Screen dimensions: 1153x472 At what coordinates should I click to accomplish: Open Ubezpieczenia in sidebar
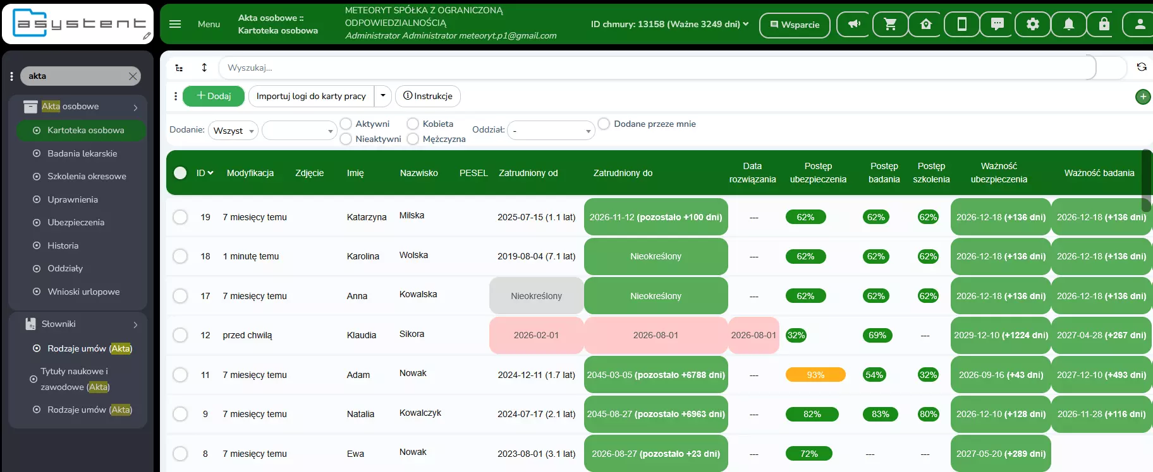[x=76, y=222]
